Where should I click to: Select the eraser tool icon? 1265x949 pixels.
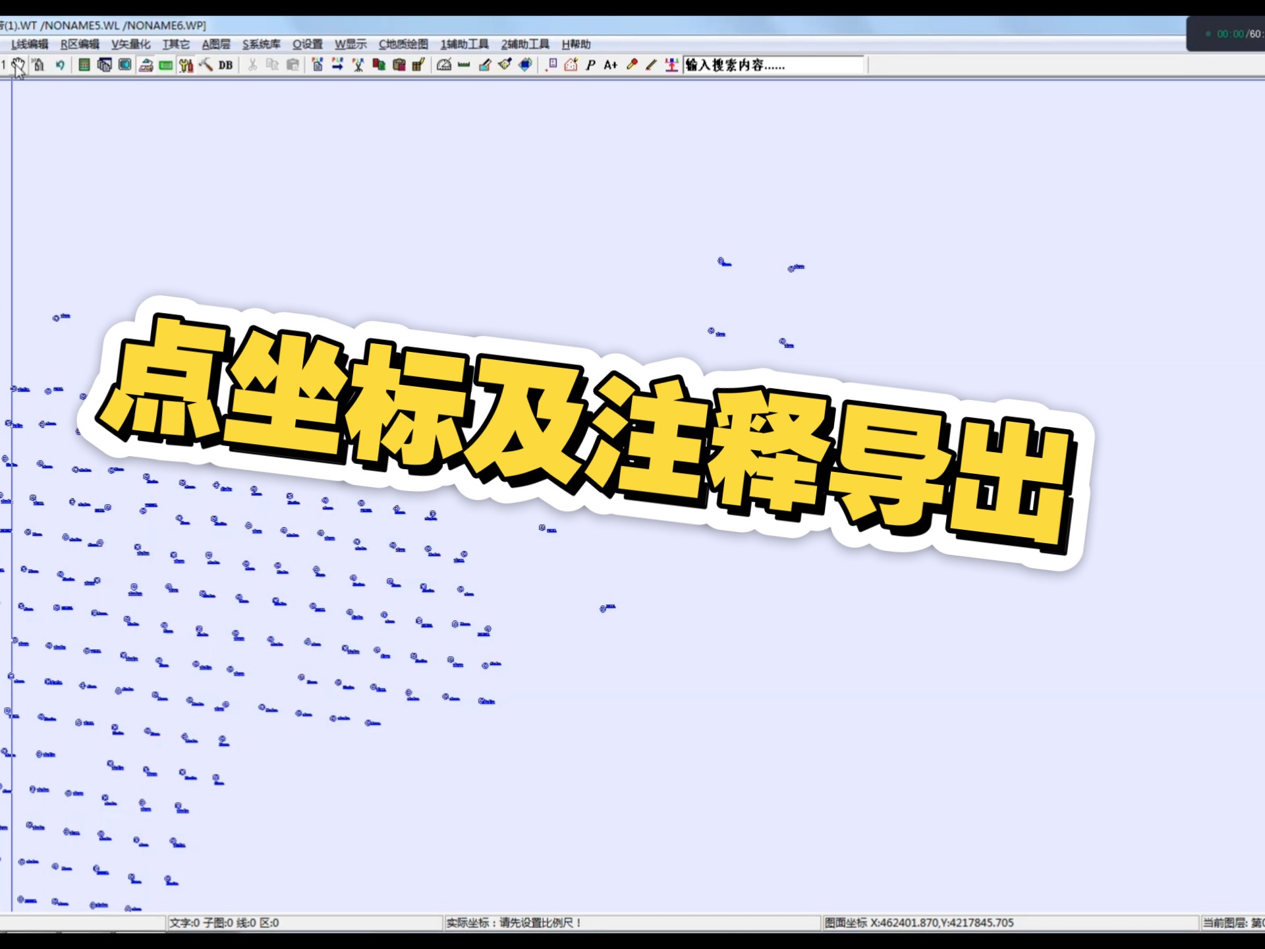pos(484,65)
